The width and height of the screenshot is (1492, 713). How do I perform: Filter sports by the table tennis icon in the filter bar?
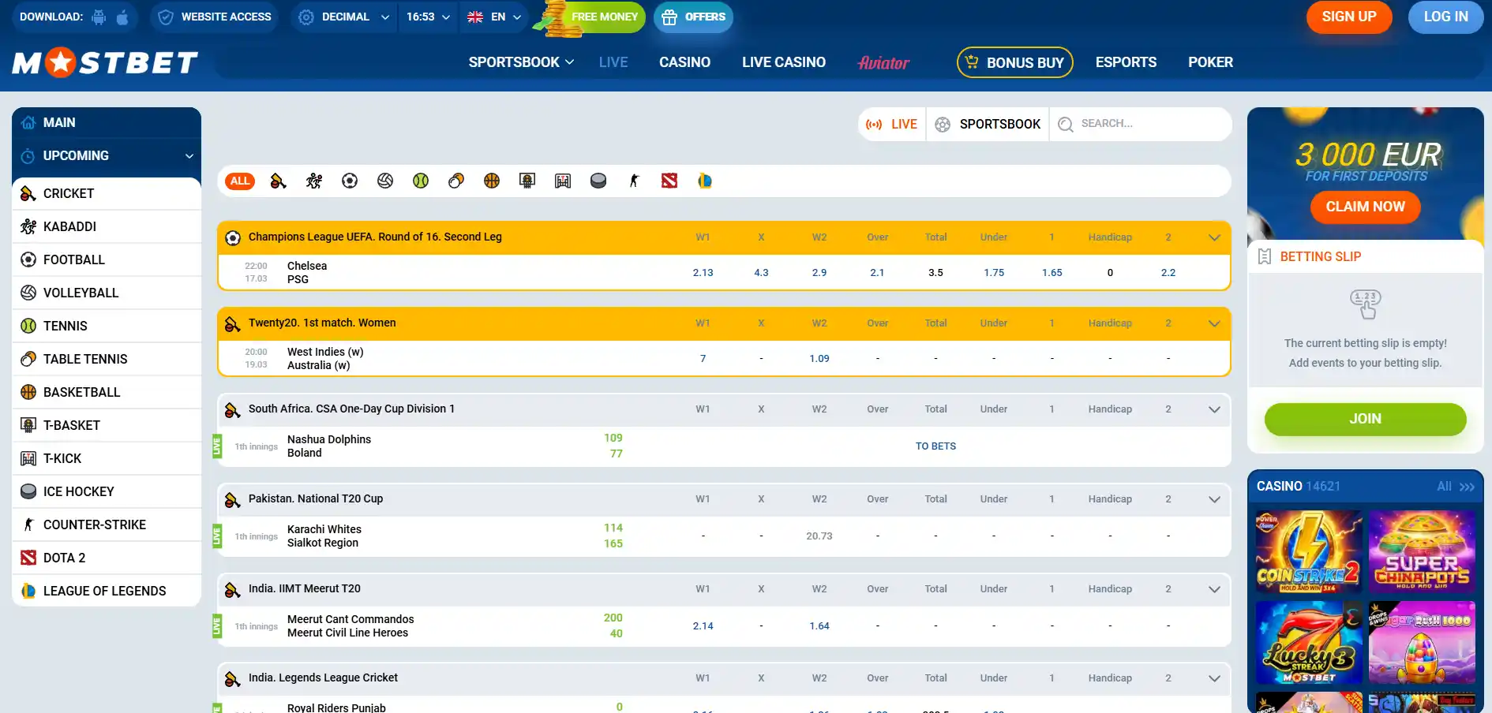click(456, 181)
